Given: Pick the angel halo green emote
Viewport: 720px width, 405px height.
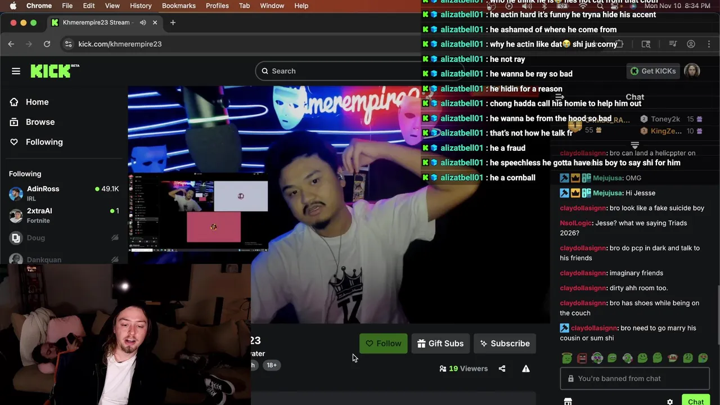Looking at the screenshot, I should coord(567,358).
